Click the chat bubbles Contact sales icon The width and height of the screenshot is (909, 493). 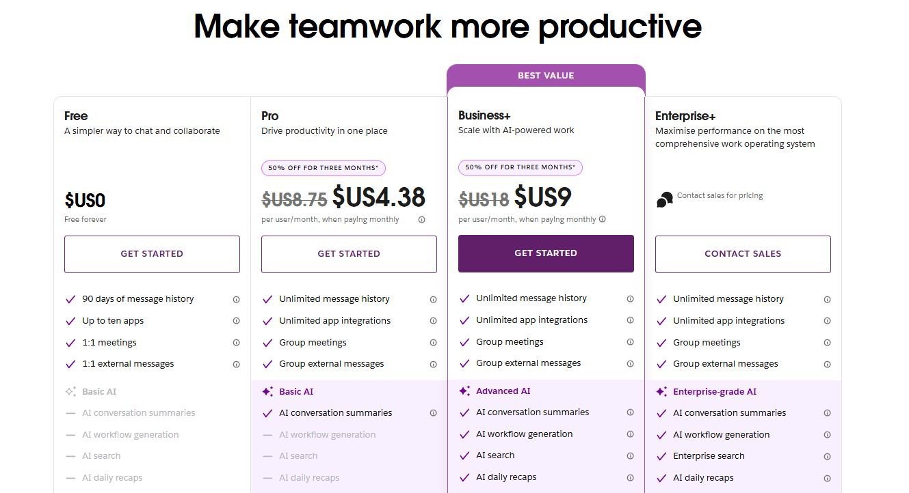(x=664, y=199)
